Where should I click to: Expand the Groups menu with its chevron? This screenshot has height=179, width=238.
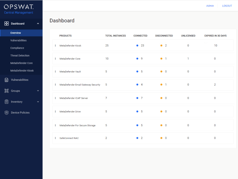tap(38, 91)
